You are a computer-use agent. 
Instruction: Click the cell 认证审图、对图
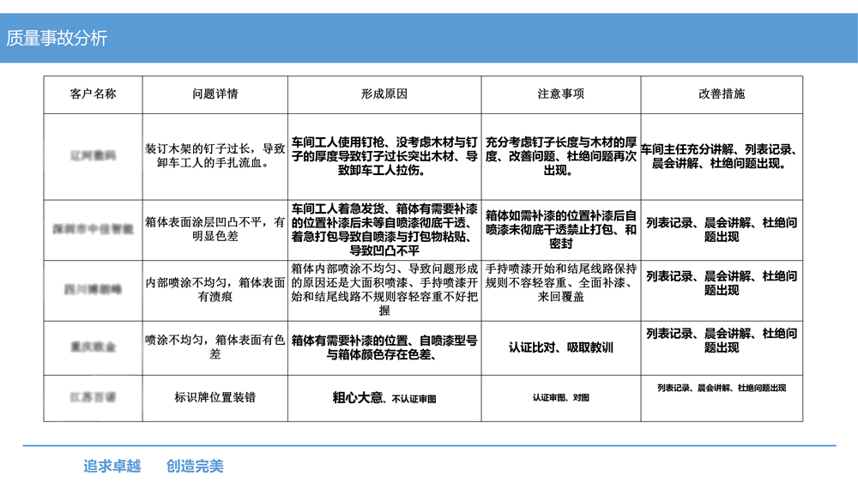(561, 398)
